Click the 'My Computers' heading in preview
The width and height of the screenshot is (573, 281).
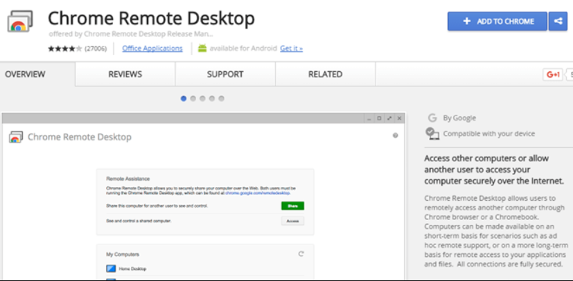(123, 254)
